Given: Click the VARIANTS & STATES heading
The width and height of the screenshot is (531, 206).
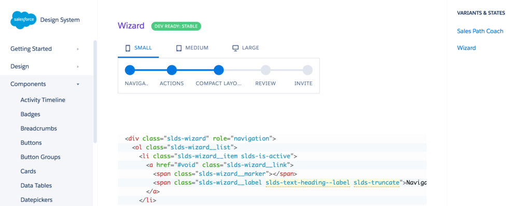Looking at the screenshot, I should [481, 13].
